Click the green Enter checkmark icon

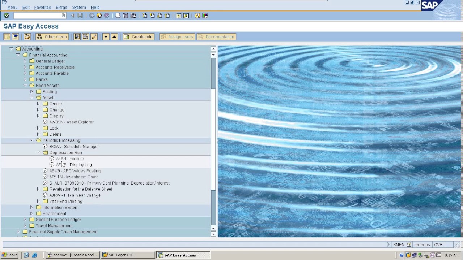(x=6, y=16)
